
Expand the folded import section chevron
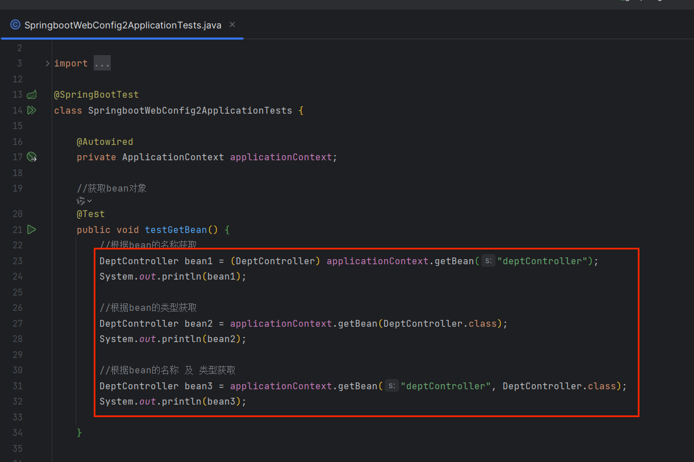(x=48, y=63)
